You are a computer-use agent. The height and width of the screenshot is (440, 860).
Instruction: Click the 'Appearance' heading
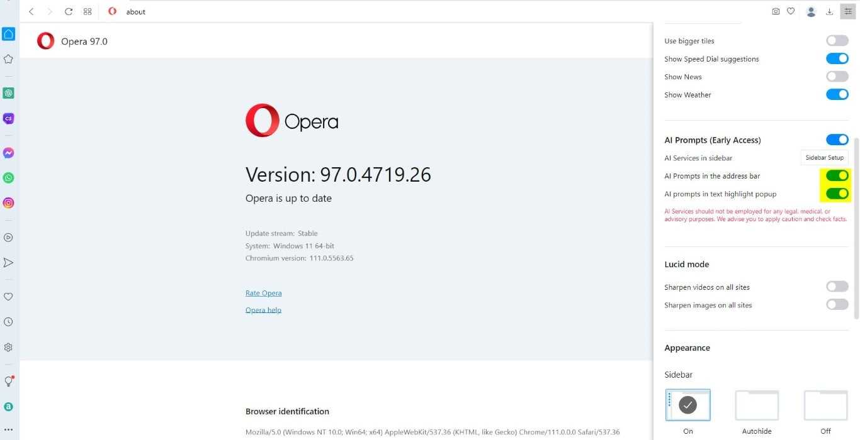tap(687, 348)
